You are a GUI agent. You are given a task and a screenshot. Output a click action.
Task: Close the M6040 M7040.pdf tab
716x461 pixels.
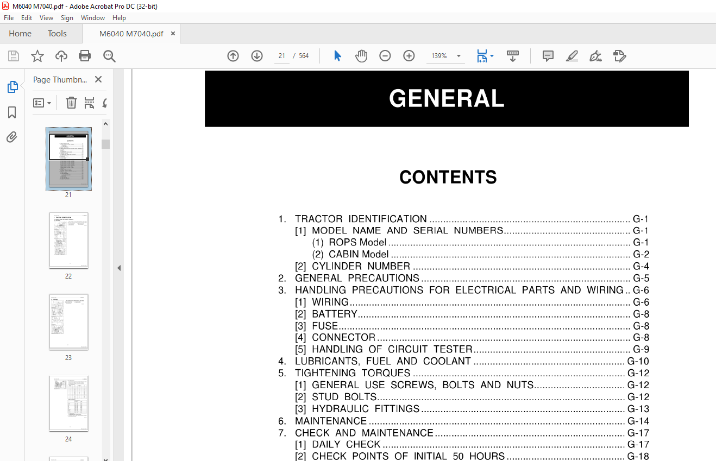(x=173, y=34)
